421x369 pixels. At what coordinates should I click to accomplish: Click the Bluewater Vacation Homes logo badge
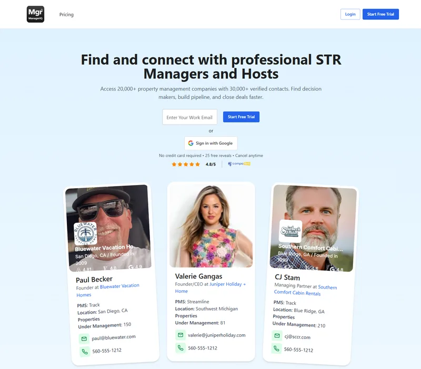pos(85,233)
